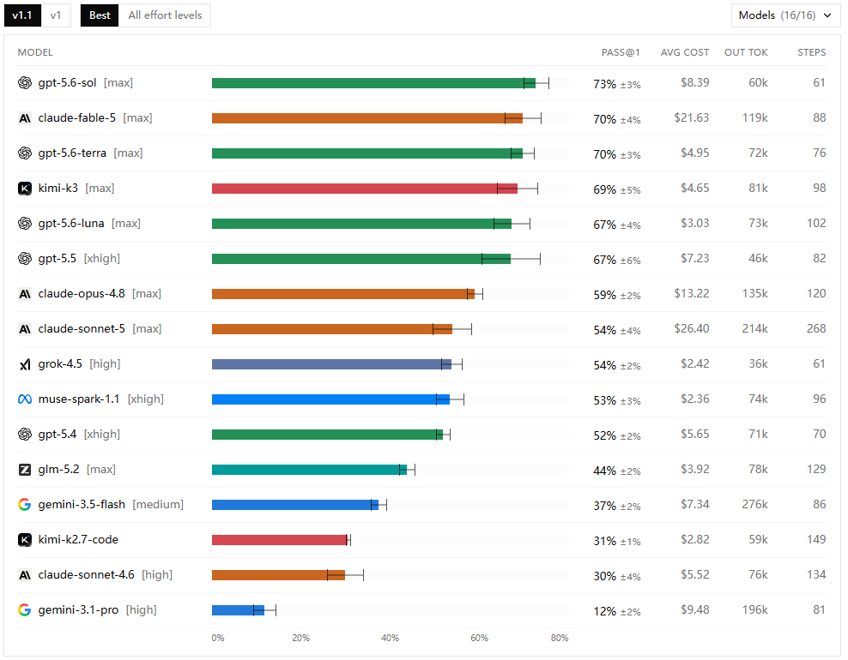Click the green bar for gpt-5.5
The width and height of the screenshot is (848, 660).
(x=360, y=259)
